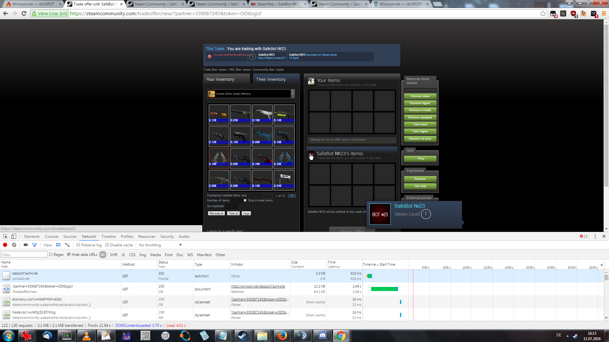The width and height of the screenshot is (609, 342).
Task: Check the Disable cache option
Action: click(x=107, y=245)
